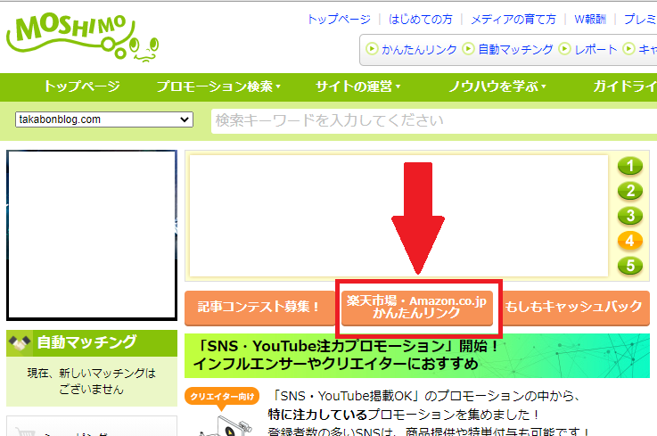
Task: Click the text 特に注力しているプロモーションを集めました！
Action: (405, 415)
